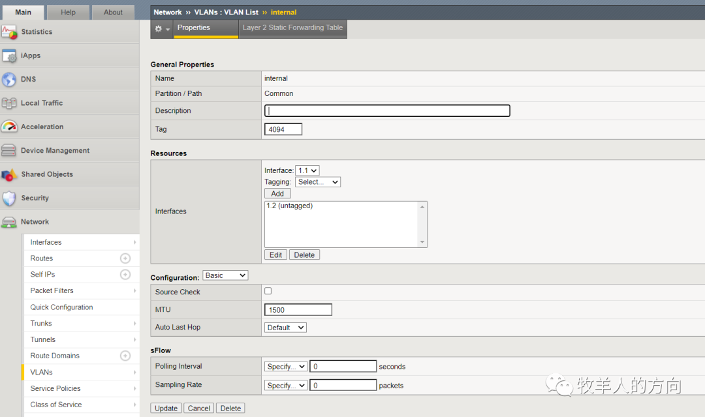This screenshot has width=705, height=417.
Task: Click the Statistics chart icon in sidebar
Action: click(x=9, y=32)
